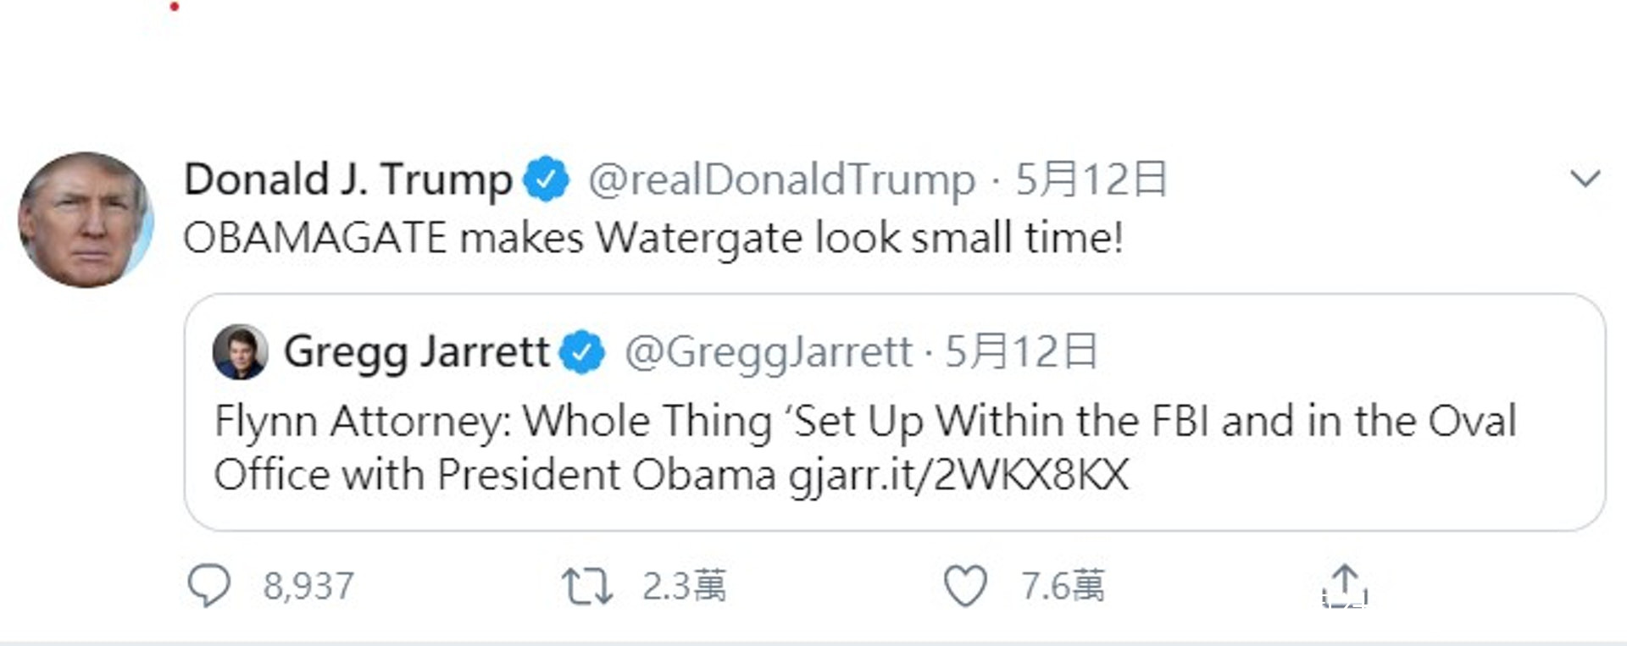Viewport: 1627px width, 646px height.
Task: Click the OBAMAGATE tweet text
Action: point(652,238)
